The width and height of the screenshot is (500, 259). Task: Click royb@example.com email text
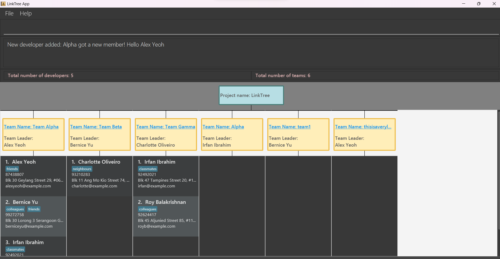tap(157, 226)
